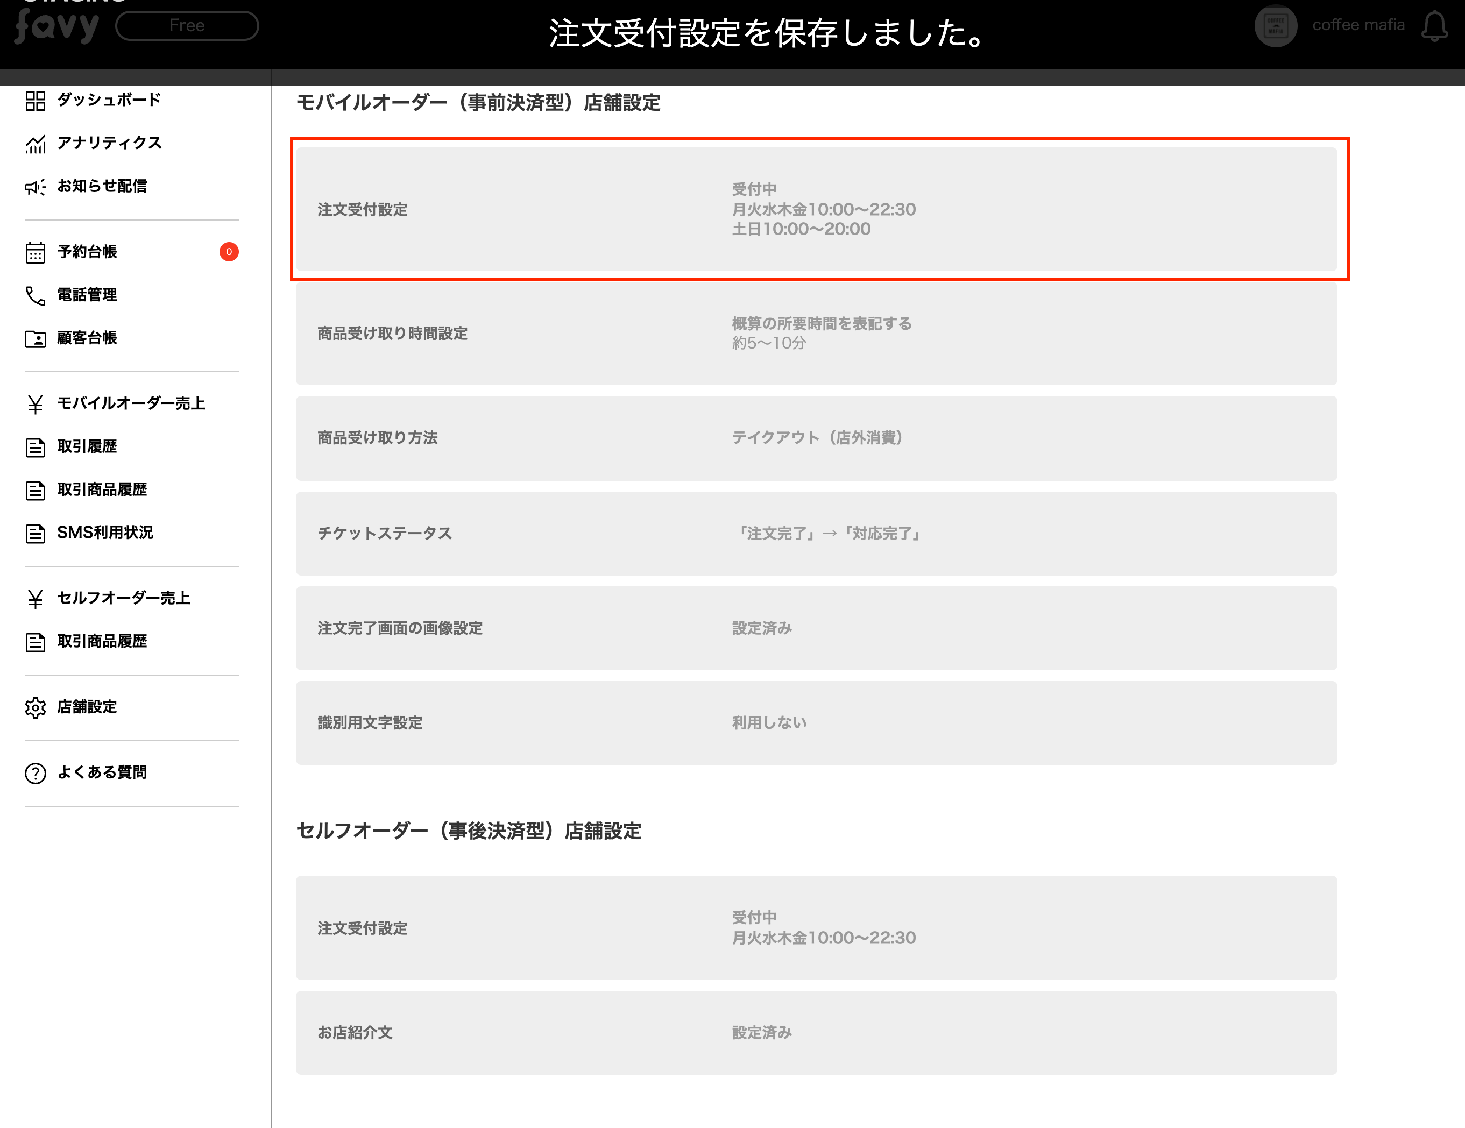Open 取引履歴 in the sidebar
The image size is (1465, 1128).
(87, 446)
